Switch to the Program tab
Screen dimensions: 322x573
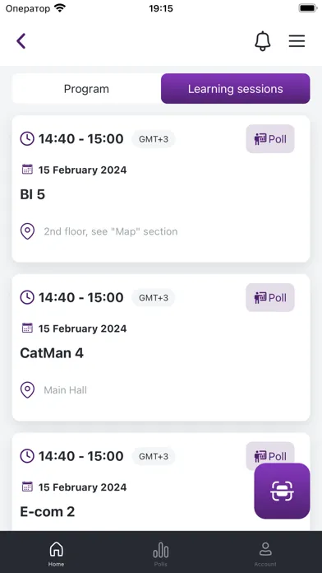[x=86, y=89]
